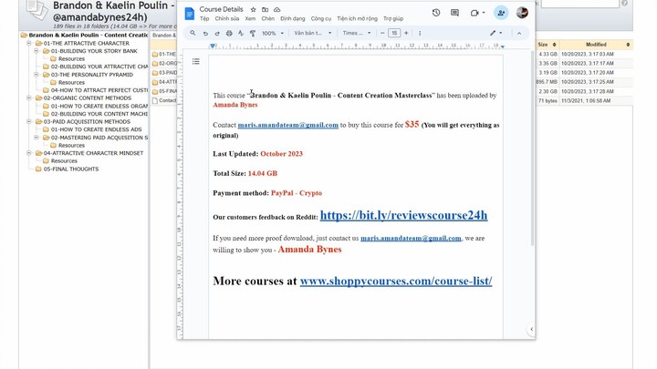Click the undo arrow in toolbar
Image resolution: width=657 pixels, height=369 pixels.
pos(207,33)
